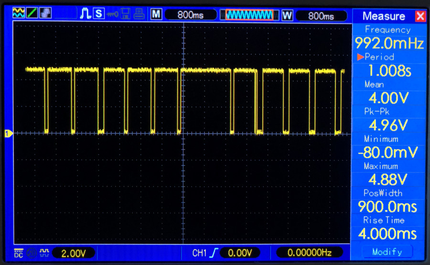Click the floppy disk save icon
Screen dimensions: 430x265
[125, 14]
